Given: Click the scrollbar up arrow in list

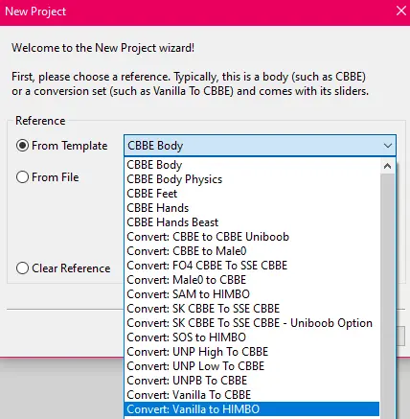Looking at the screenshot, I should click(387, 166).
